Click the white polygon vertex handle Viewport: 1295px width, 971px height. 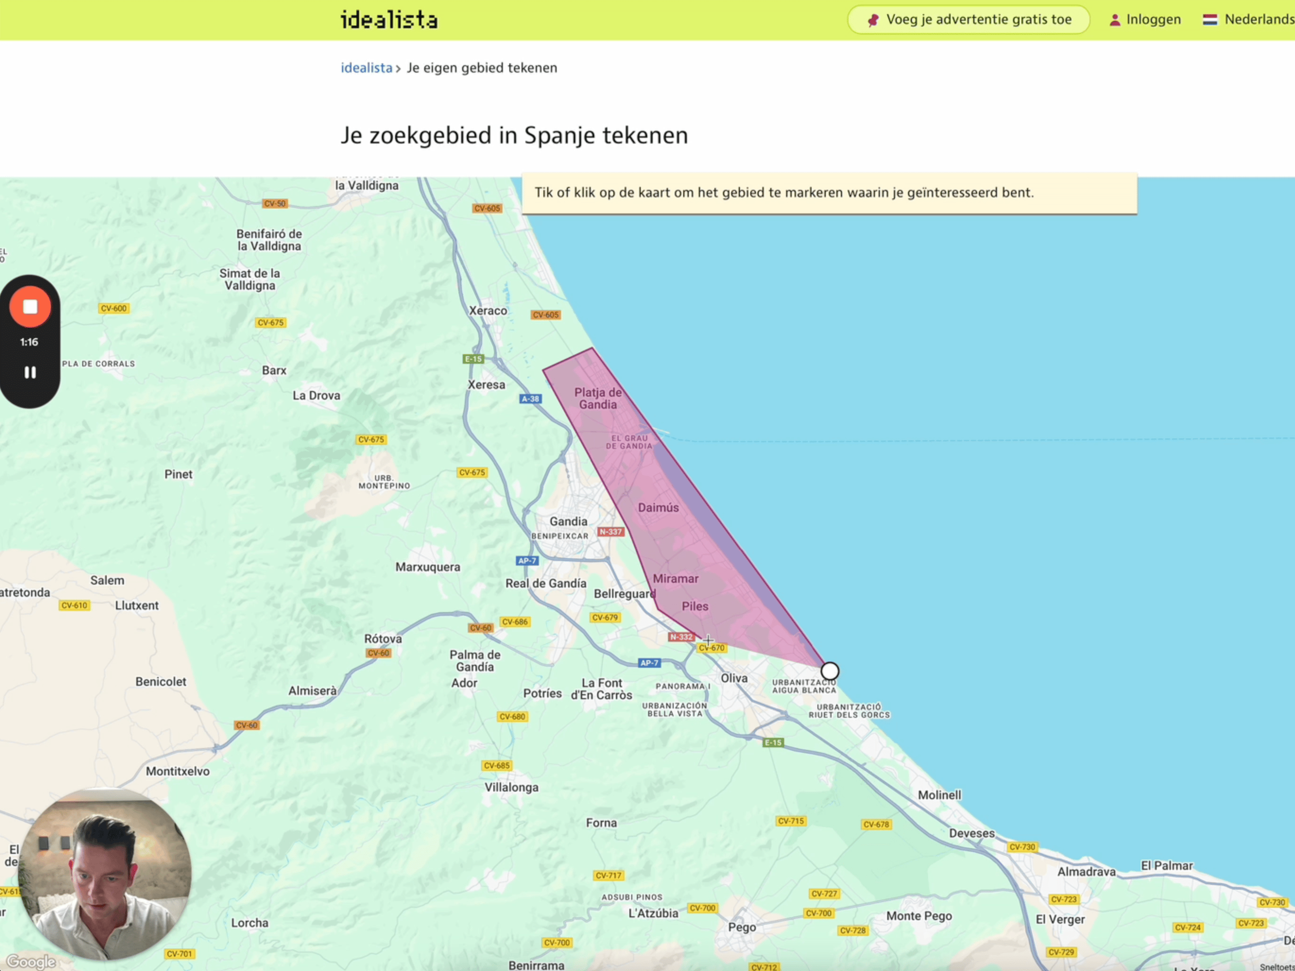click(x=830, y=671)
